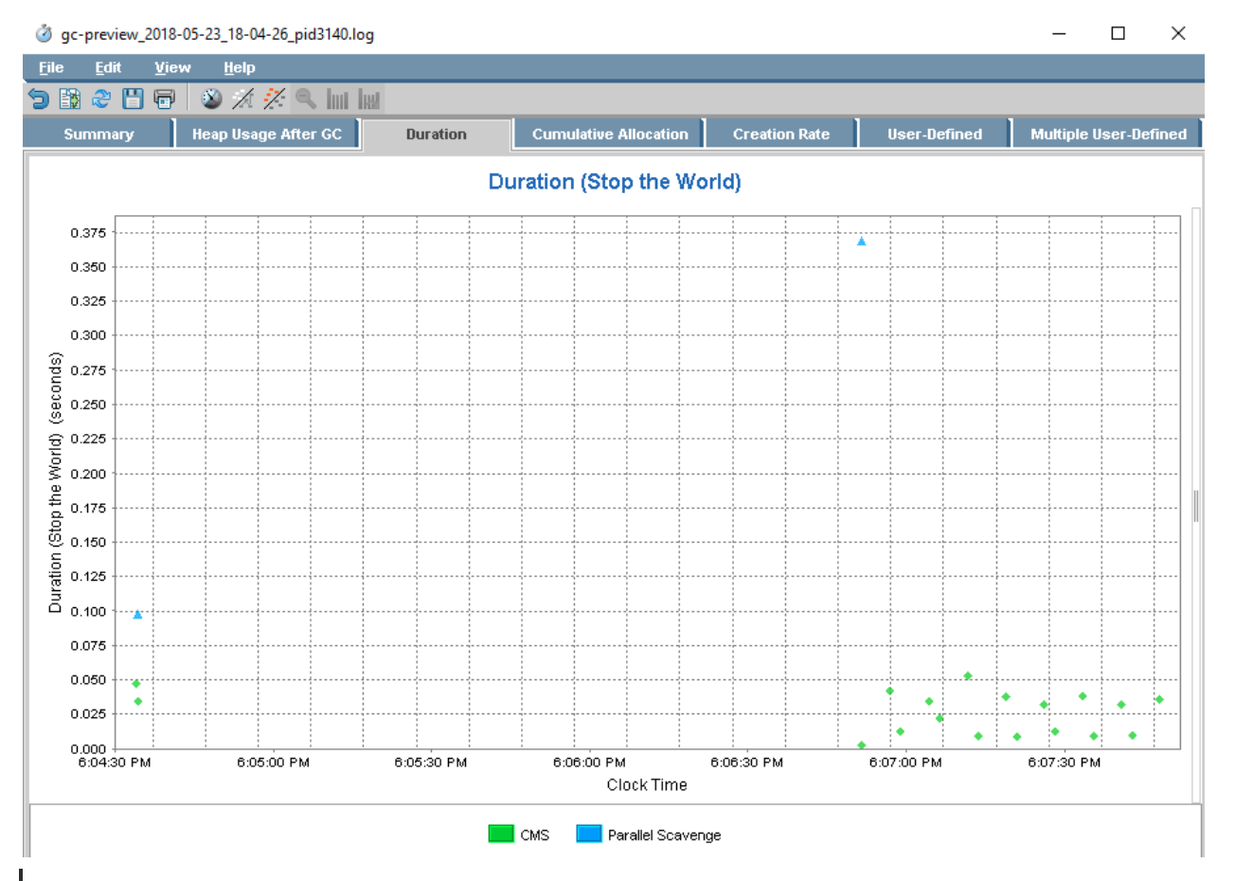Click the blue undo arrow toolbar icon
The height and width of the screenshot is (881, 1235).
[39, 99]
